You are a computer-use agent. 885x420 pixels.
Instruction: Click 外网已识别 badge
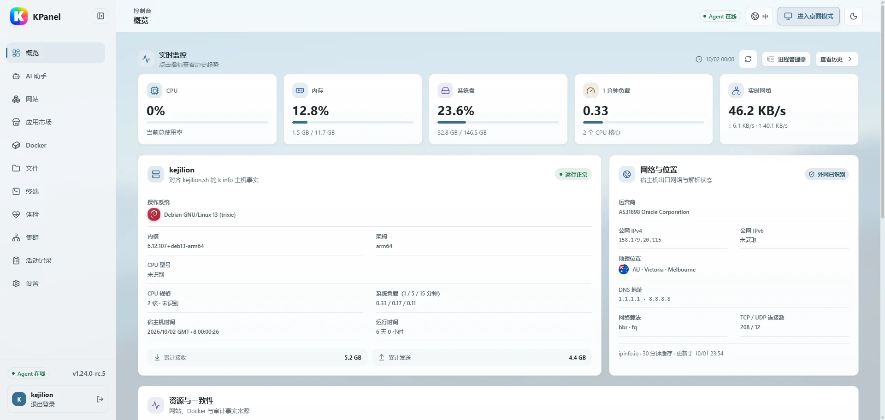click(x=827, y=174)
